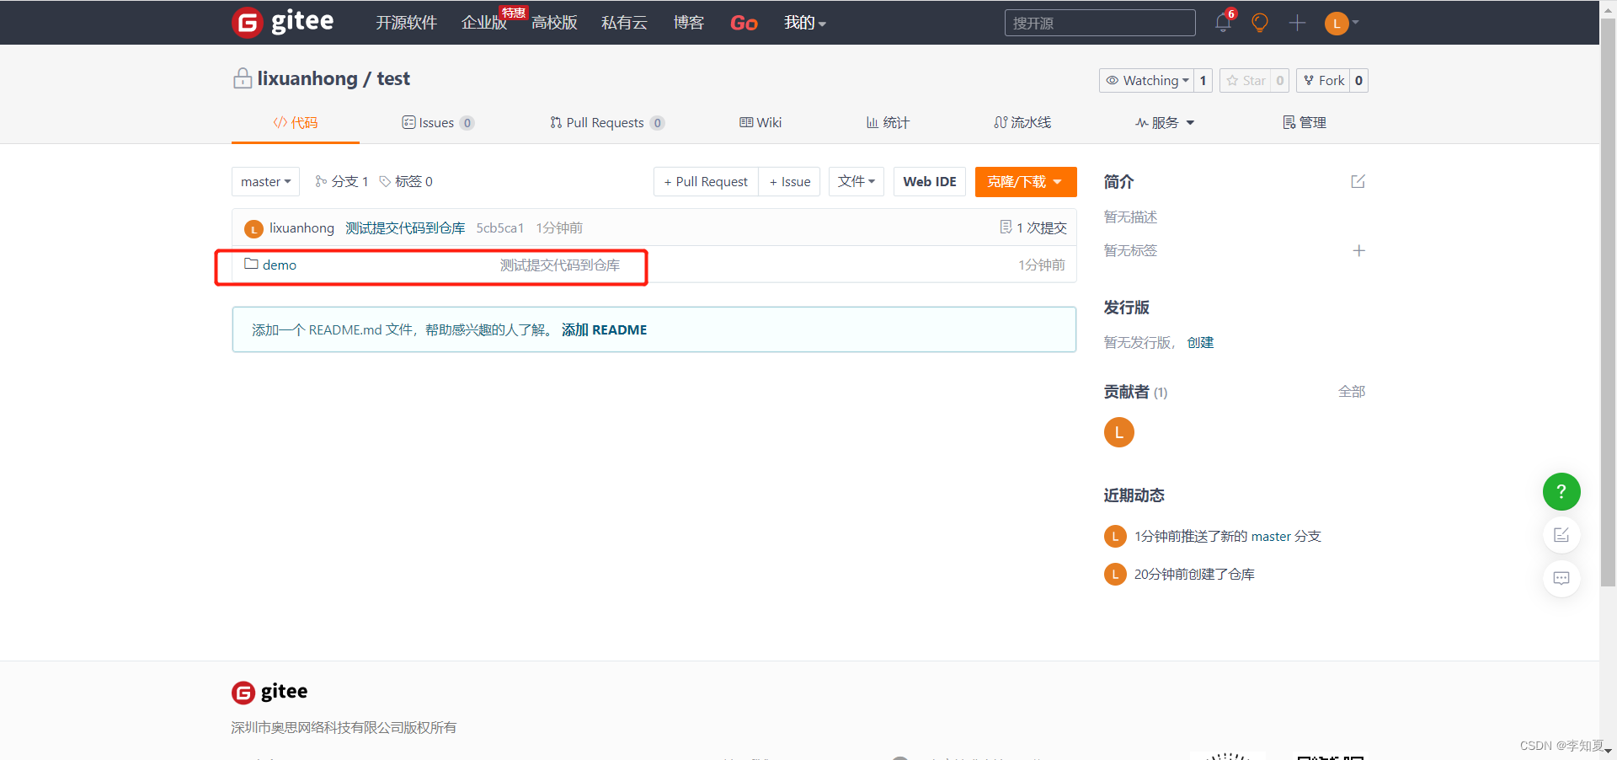The height and width of the screenshot is (760, 1617).
Task: Click 标签 0 tags link
Action: tap(406, 181)
